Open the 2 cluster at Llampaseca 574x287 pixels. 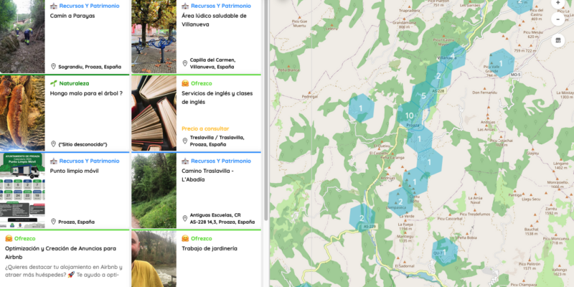click(400, 202)
